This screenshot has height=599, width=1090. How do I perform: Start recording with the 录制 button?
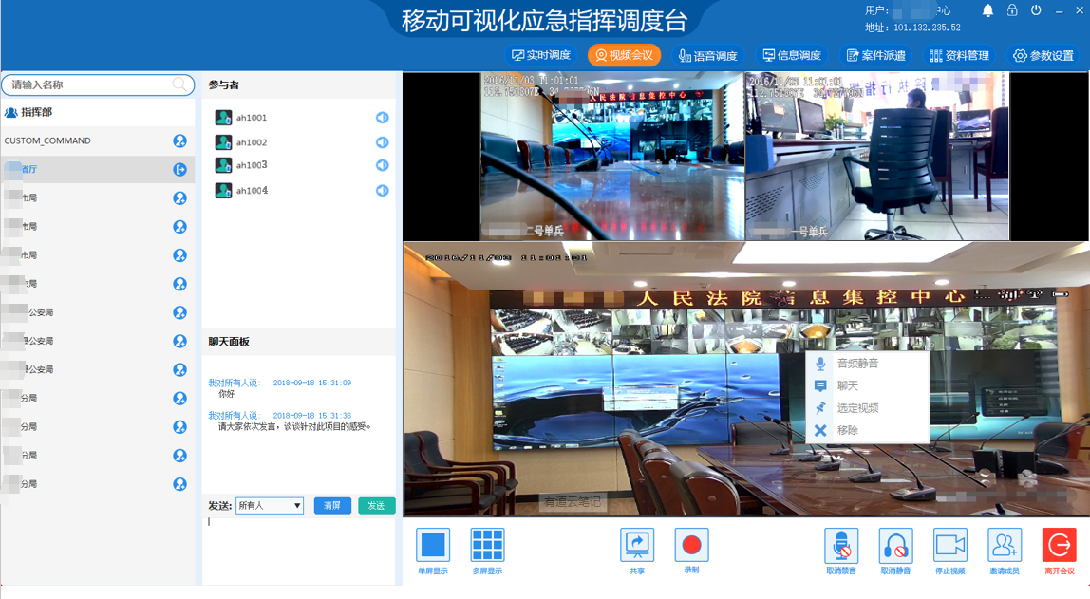(x=691, y=545)
